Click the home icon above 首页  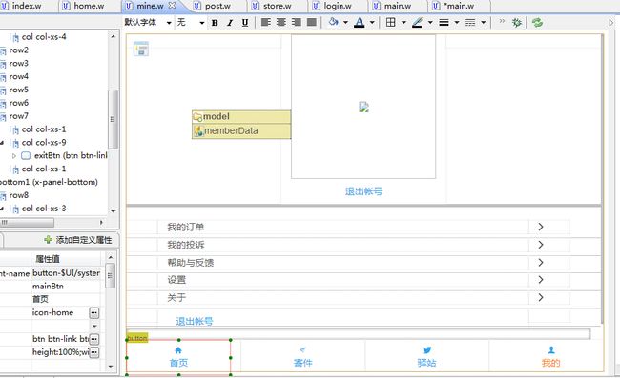[x=178, y=350]
